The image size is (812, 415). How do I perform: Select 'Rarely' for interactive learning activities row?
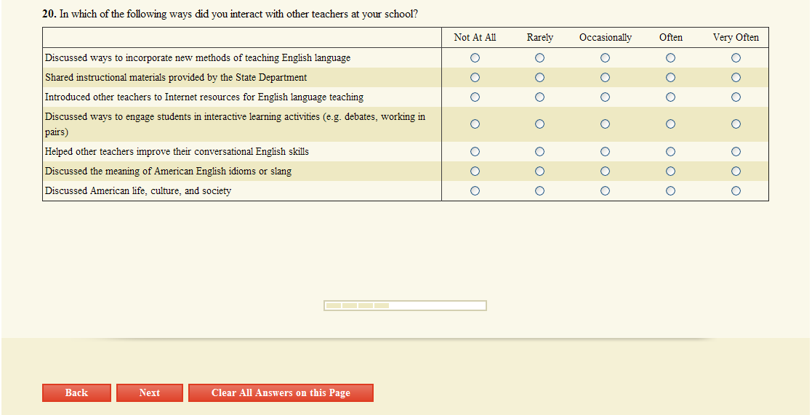coord(539,124)
